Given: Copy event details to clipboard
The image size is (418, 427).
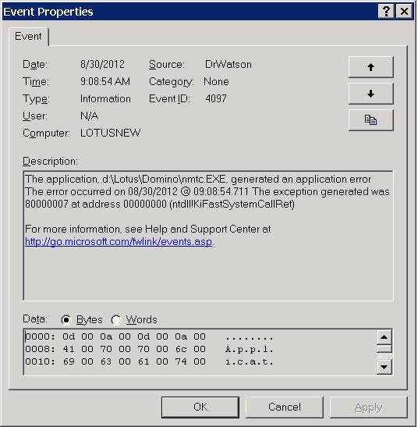Looking at the screenshot, I should (371, 119).
